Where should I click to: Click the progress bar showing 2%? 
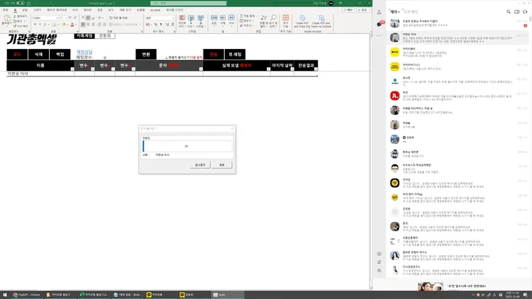pyautogui.click(x=187, y=146)
